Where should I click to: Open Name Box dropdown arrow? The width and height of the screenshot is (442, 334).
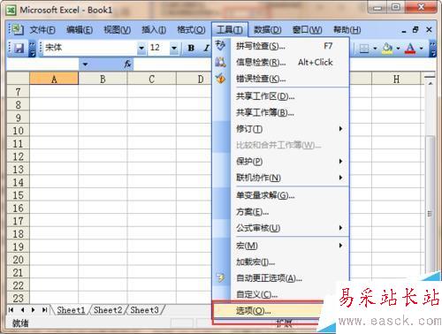[85, 64]
